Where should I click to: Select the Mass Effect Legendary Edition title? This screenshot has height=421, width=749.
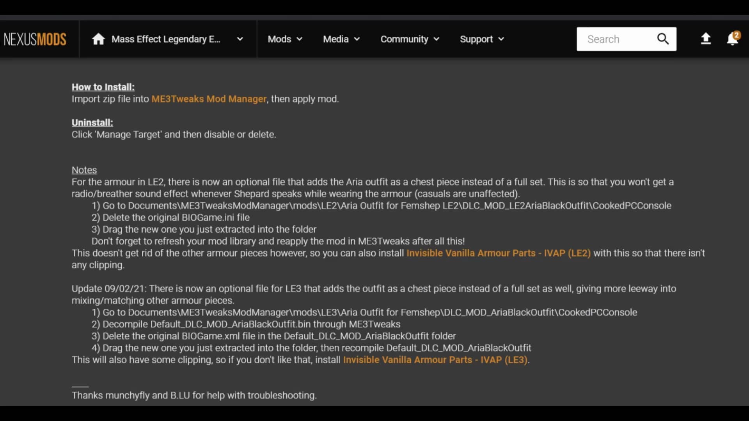coord(166,39)
